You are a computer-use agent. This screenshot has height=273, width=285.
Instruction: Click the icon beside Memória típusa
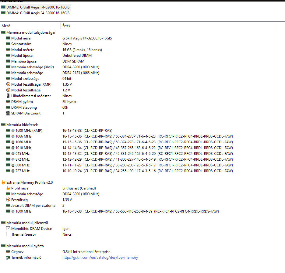coord(8,61)
